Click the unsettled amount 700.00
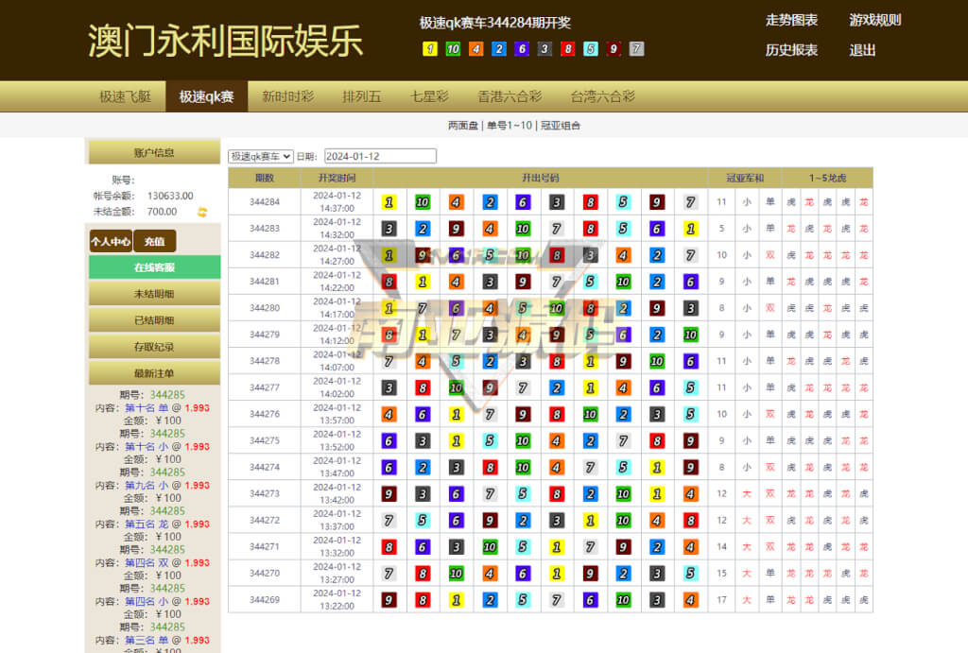The image size is (968, 653). click(x=162, y=212)
